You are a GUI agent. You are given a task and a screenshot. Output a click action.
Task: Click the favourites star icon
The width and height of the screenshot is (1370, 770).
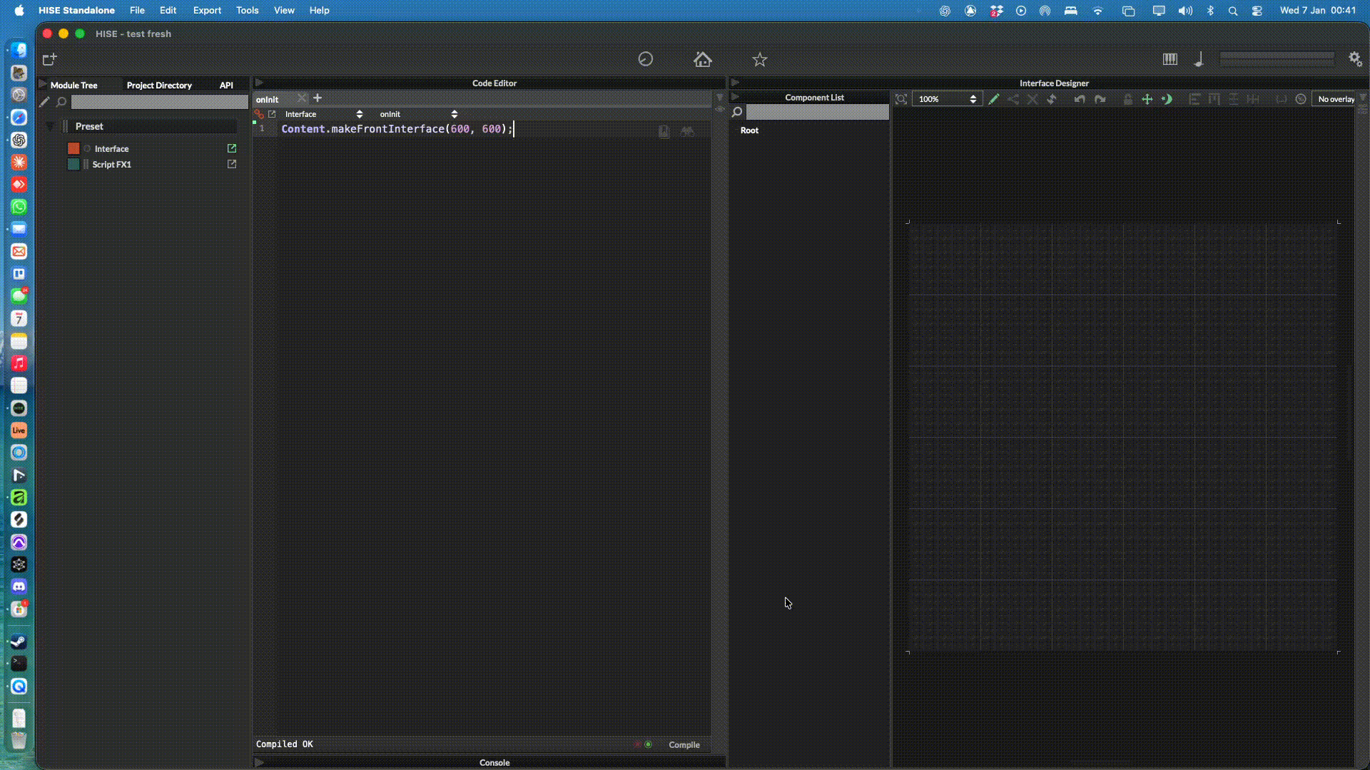click(759, 60)
